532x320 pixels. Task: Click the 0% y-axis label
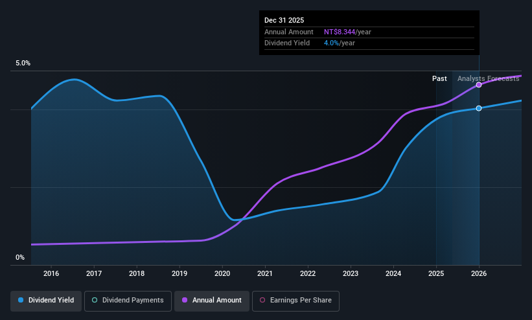19,257
